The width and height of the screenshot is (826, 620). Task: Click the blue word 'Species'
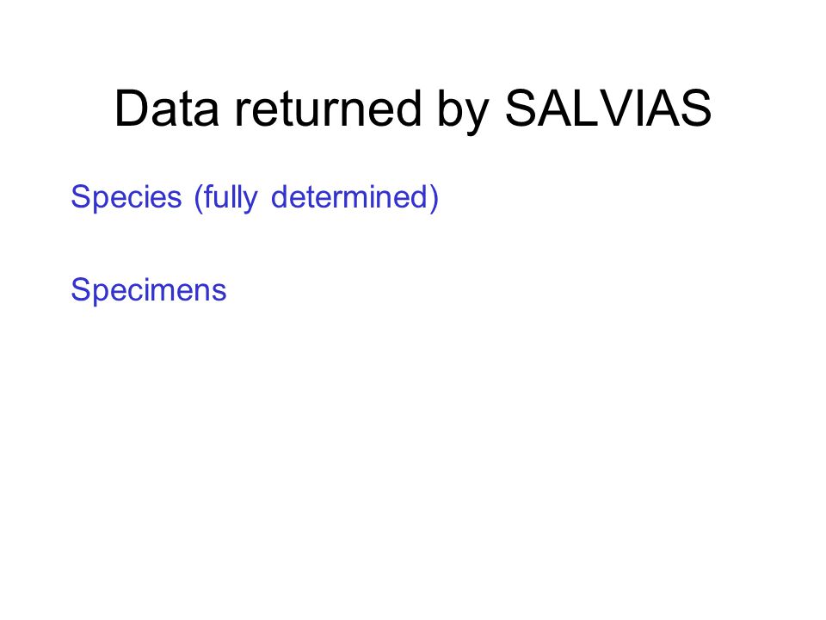(x=126, y=198)
